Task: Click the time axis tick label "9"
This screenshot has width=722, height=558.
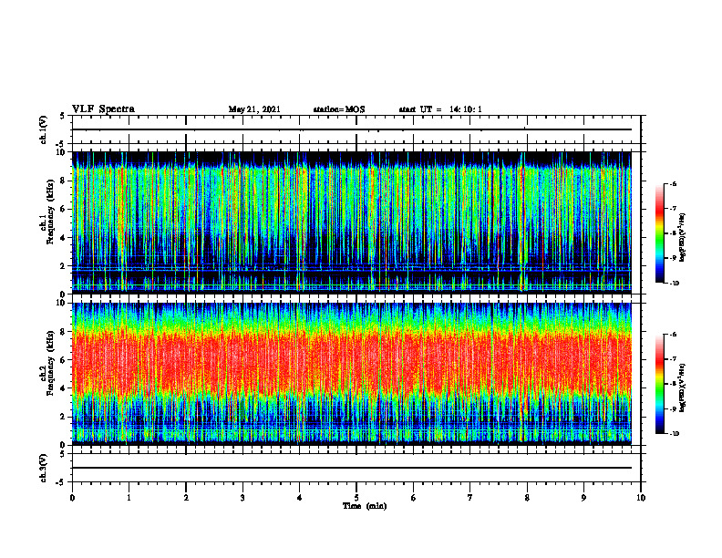Action: pyautogui.click(x=583, y=498)
